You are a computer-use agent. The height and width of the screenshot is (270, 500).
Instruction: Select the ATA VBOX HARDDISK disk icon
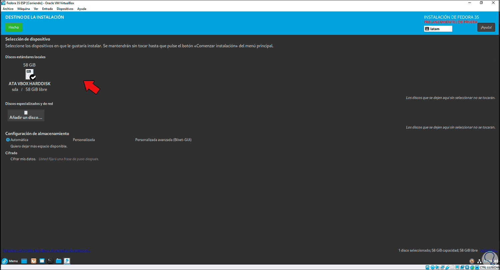[30, 75]
